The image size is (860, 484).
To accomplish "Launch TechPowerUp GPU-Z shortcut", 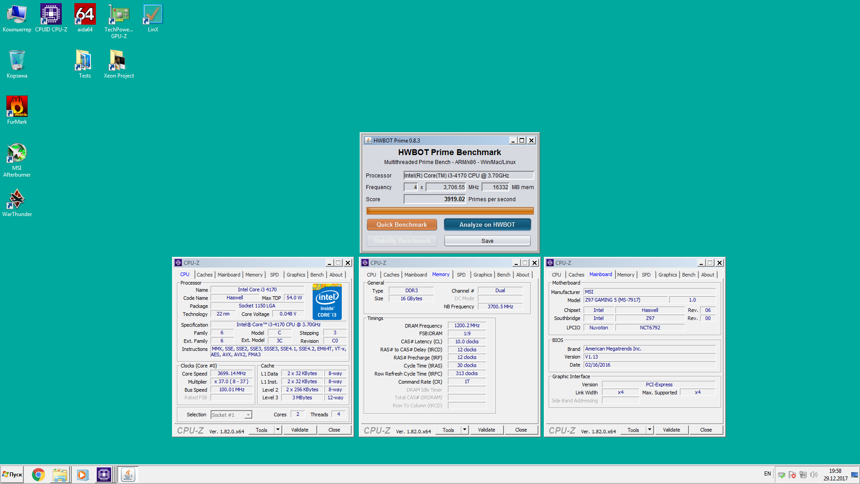I will click(119, 21).
